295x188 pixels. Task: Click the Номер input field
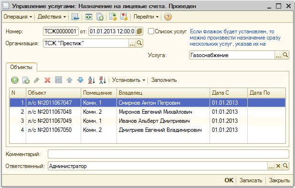pos(61,31)
